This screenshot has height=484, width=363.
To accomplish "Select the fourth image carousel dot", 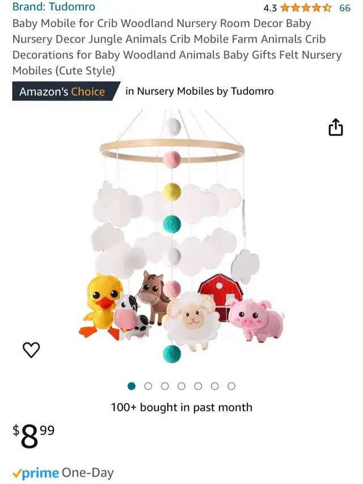I will [181, 386].
